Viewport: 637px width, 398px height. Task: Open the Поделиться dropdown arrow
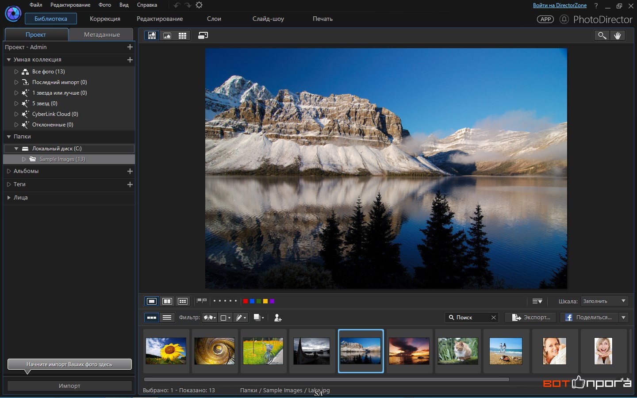pos(623,318)
